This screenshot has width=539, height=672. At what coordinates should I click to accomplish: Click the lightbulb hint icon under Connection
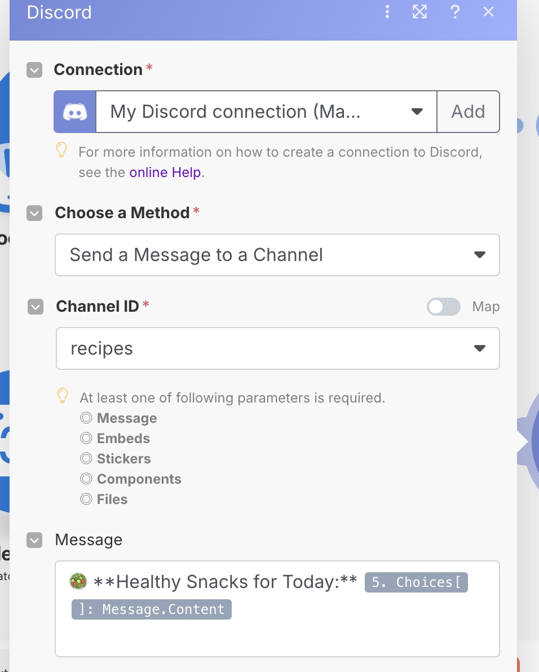pos(61,150)
